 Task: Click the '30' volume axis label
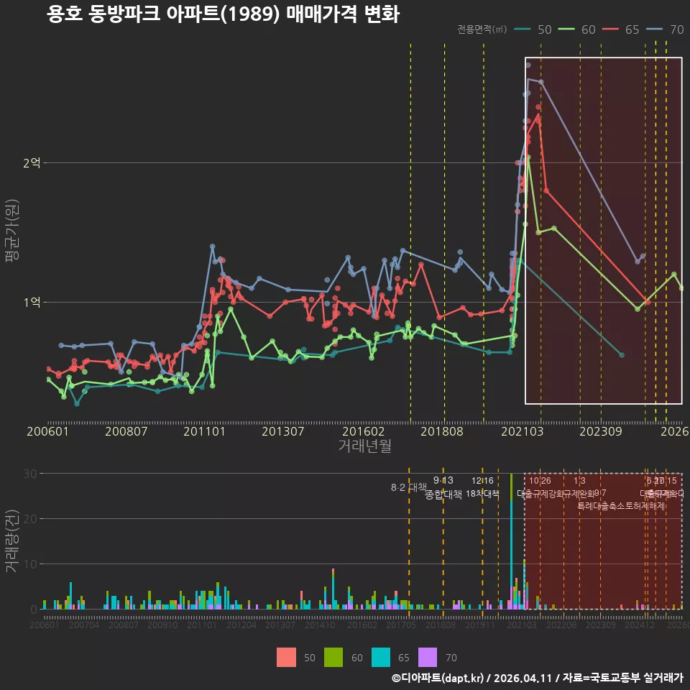[30, 474]
